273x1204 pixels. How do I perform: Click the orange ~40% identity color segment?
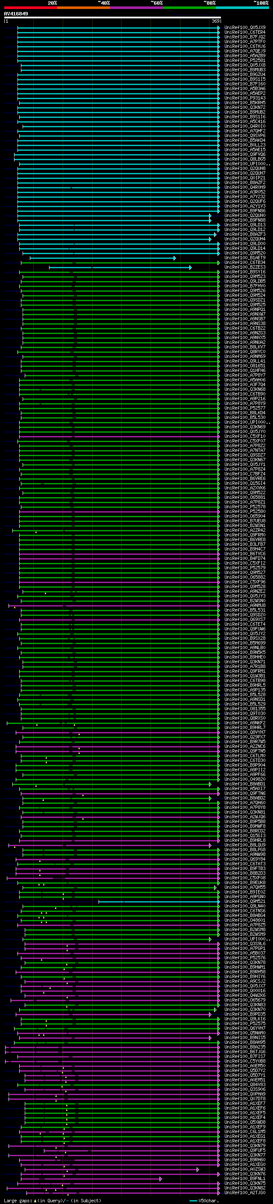click(x=84, y=8)
